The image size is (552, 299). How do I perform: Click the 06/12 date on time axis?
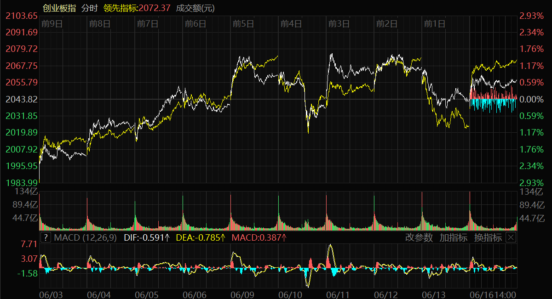click(x=386, y=294)
